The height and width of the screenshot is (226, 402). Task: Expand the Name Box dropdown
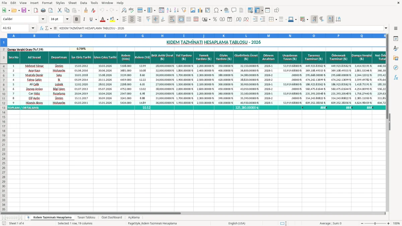33,28
